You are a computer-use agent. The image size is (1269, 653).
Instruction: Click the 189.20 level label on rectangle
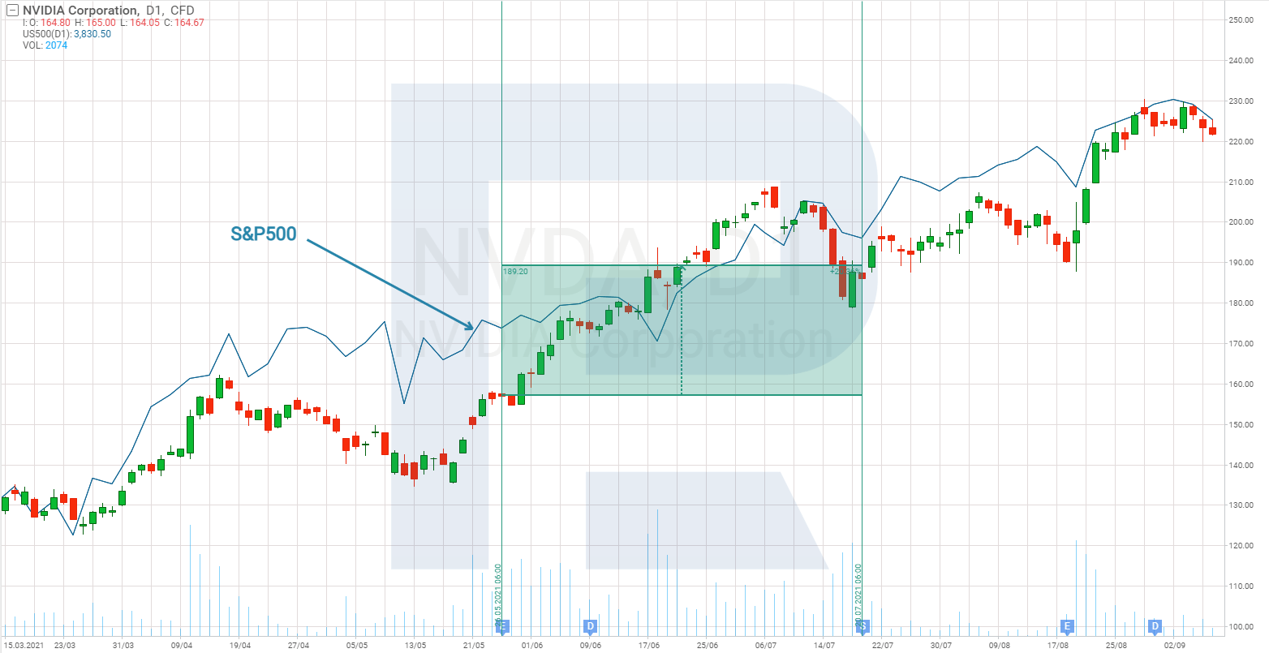point(516,272)
